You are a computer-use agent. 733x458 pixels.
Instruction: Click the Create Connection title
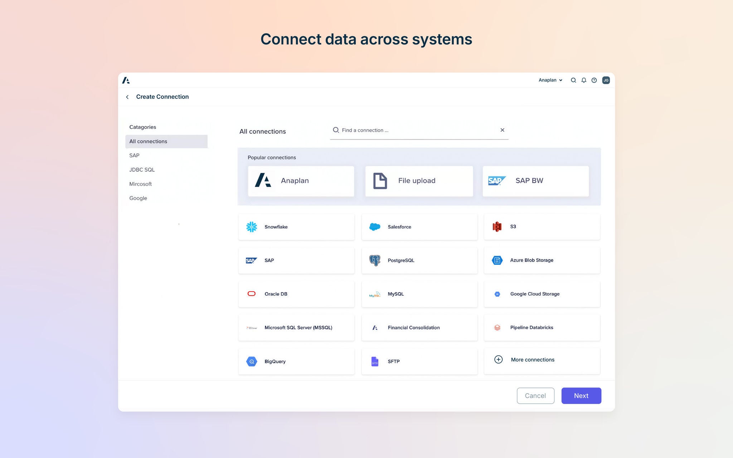[162, 97]
